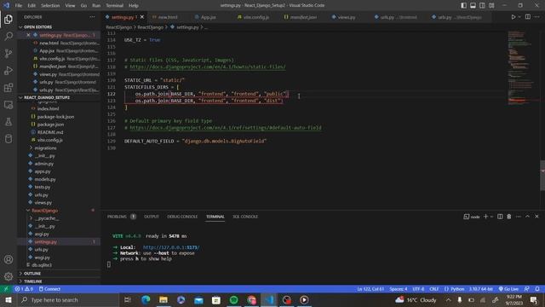
Task: Open the Django static-files docs link
Action: [208, 67]
